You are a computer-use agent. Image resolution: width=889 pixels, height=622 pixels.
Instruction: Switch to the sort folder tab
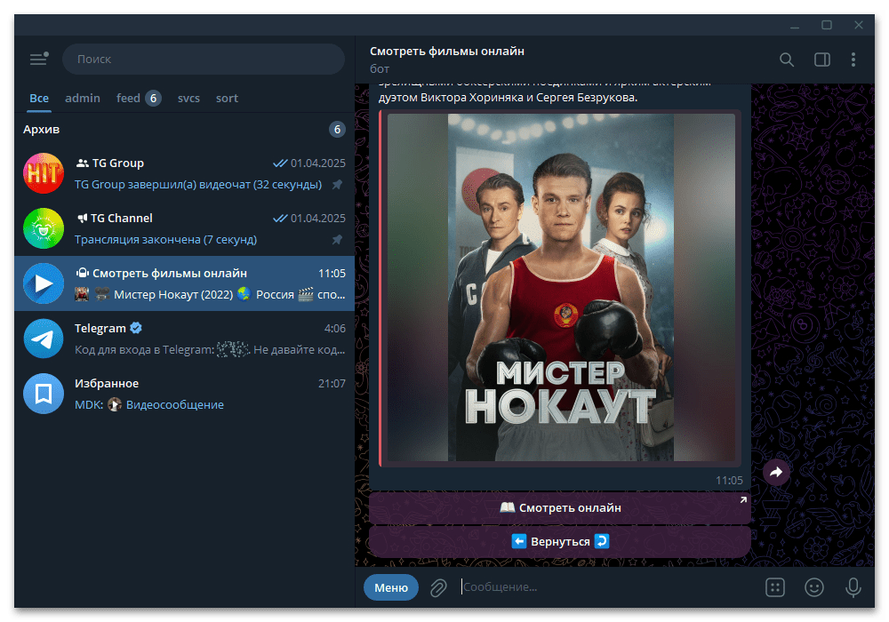(227, 98)
